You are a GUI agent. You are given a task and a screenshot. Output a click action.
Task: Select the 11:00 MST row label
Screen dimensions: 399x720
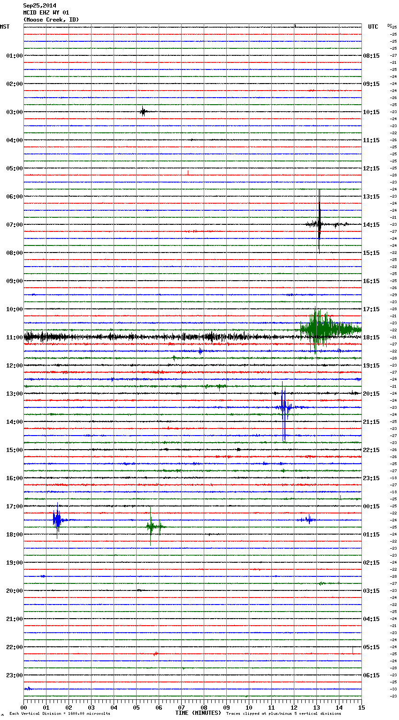pos(14,337)
